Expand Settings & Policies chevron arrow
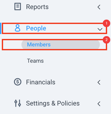 pyautogui.click(x=99, y=104)
